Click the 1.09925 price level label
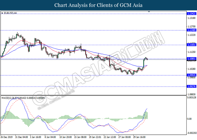 191,75
